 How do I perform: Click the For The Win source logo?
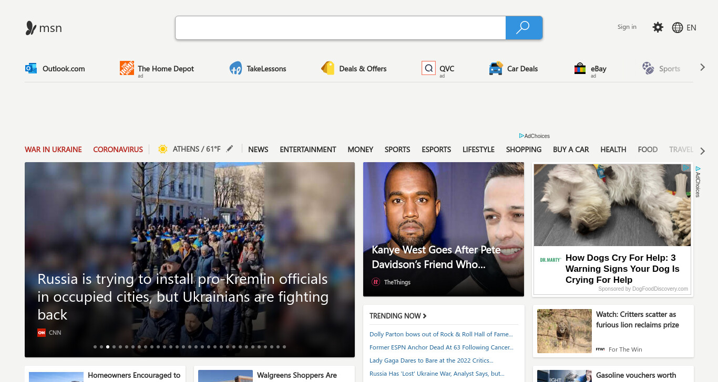tap(600, 349)
